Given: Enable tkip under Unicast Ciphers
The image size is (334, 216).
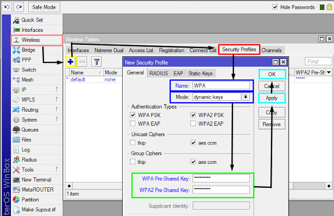Looking at the screenshot, I should (133, 142).
